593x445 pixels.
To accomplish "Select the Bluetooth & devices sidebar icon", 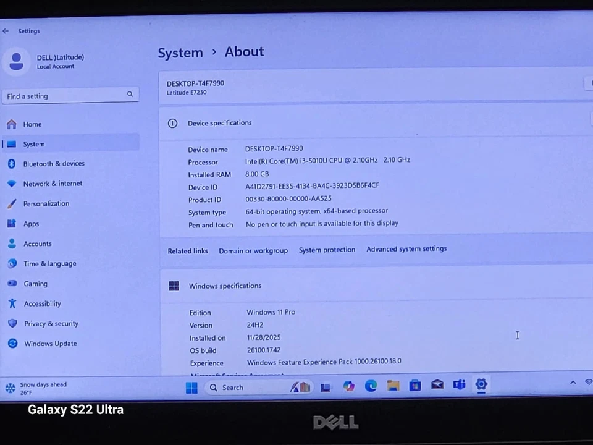I will (x=12, y=163).
